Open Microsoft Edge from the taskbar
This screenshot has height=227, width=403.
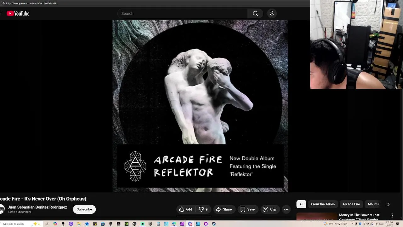(x=174, y=224)
